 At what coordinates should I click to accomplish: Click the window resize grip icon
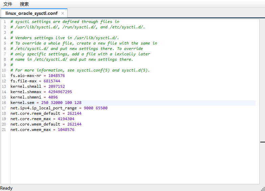coord(262,188)
